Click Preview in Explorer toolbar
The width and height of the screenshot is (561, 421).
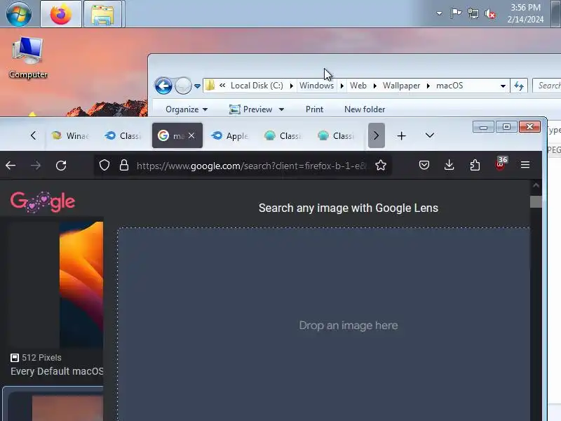point(252,109)
